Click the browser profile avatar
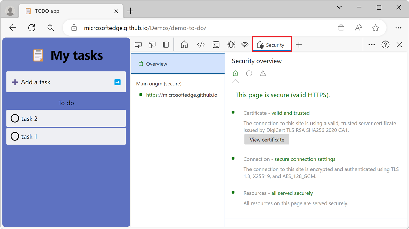Screen dimensions: 409x229 10,11
